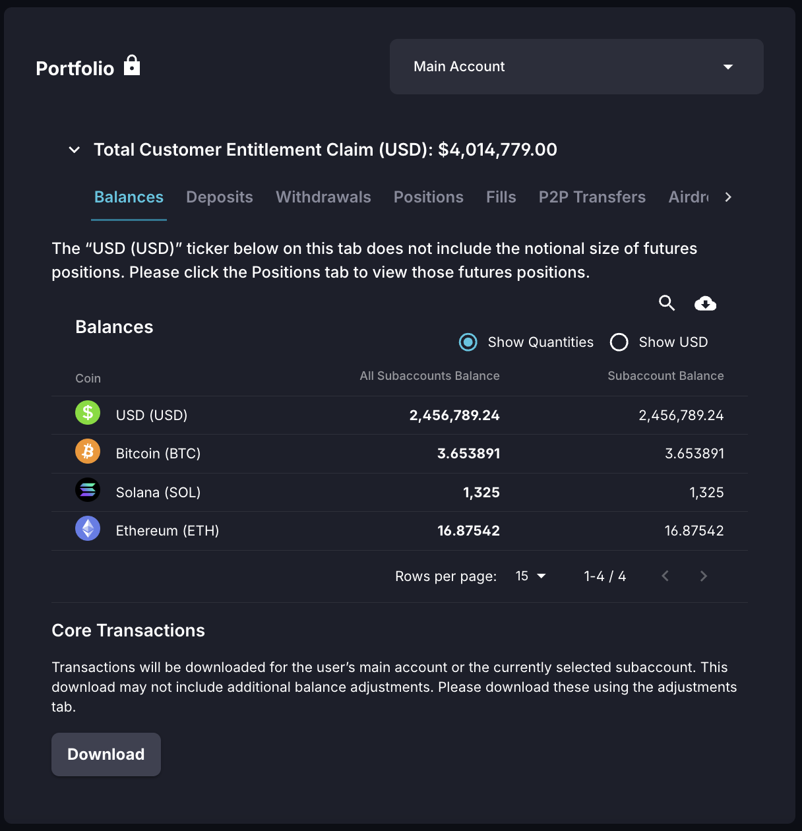Open the Fills tab
This screenshot has height=831, width=802.
[x=501, y=197]
